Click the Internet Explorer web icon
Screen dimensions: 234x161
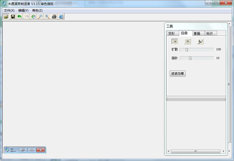(x=61, y=17)
